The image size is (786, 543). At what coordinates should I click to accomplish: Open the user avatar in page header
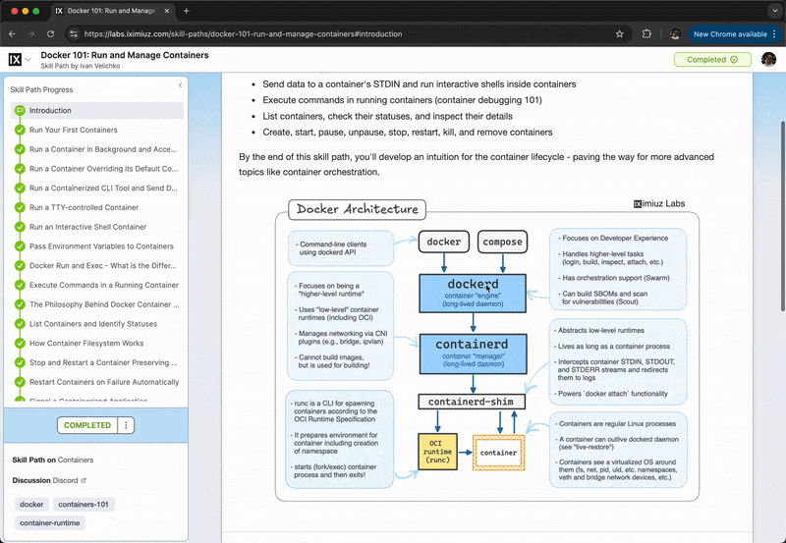(768, 60)
